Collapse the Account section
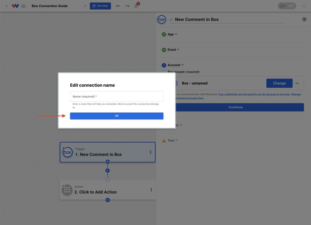Image resolution: width=311 pixels, height=225 pixels. [x=176, y=65]
